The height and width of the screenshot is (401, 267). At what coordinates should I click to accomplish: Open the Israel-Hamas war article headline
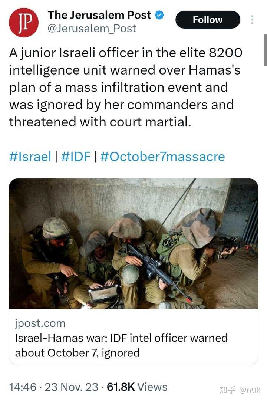(x=121, y=345)
